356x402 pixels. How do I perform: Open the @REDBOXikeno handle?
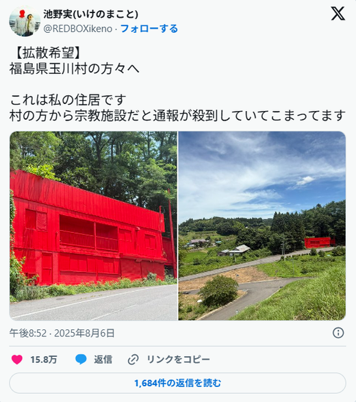point(77,29)
